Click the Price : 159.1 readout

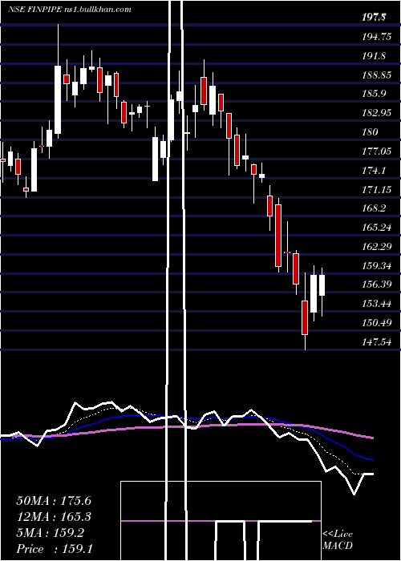point(55,549)
